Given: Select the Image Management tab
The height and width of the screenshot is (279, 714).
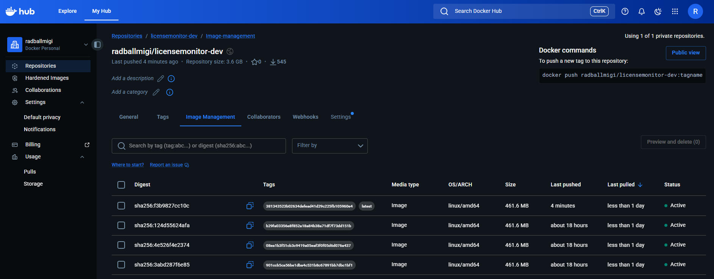Looking at the screenshot, I should (211, 117).
